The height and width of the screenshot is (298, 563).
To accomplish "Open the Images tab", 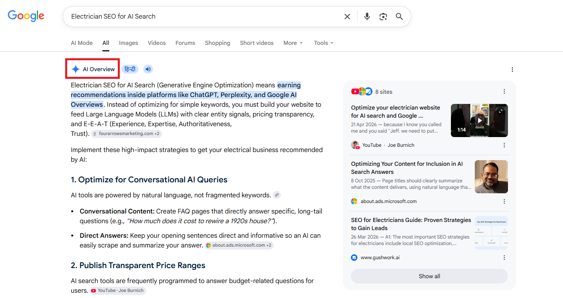I will coord(128,43).
